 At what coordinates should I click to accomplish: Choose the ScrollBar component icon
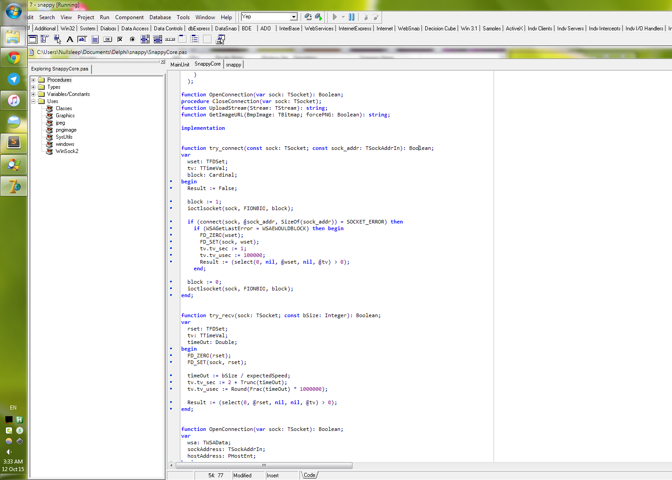tap(170, 39)
